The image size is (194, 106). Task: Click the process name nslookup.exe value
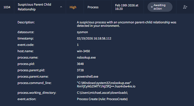pyautogui.click(x=86, y=57)
